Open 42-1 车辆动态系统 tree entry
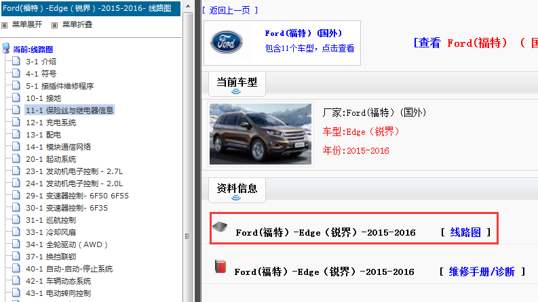This screenshot has height=302, width=538. click(x=58, y=281)
